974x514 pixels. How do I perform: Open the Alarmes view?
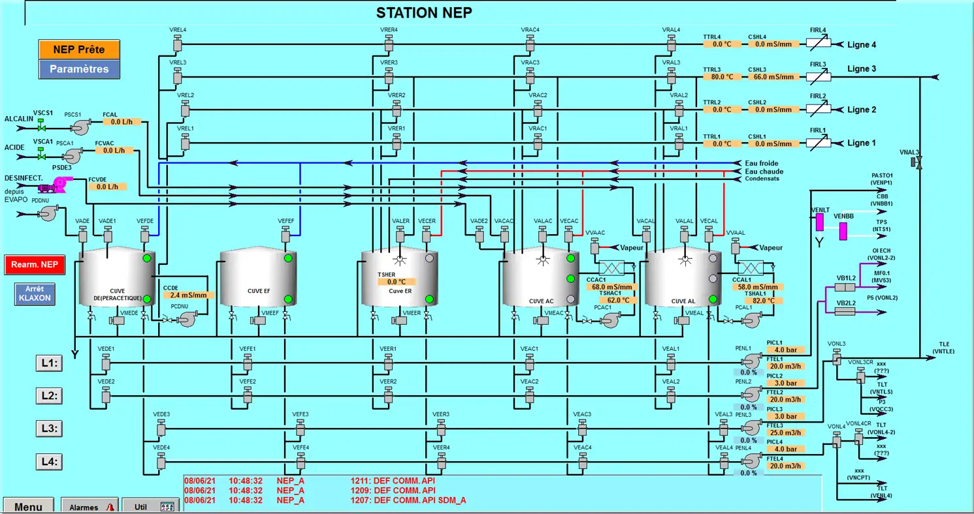(x=91, y=506)
